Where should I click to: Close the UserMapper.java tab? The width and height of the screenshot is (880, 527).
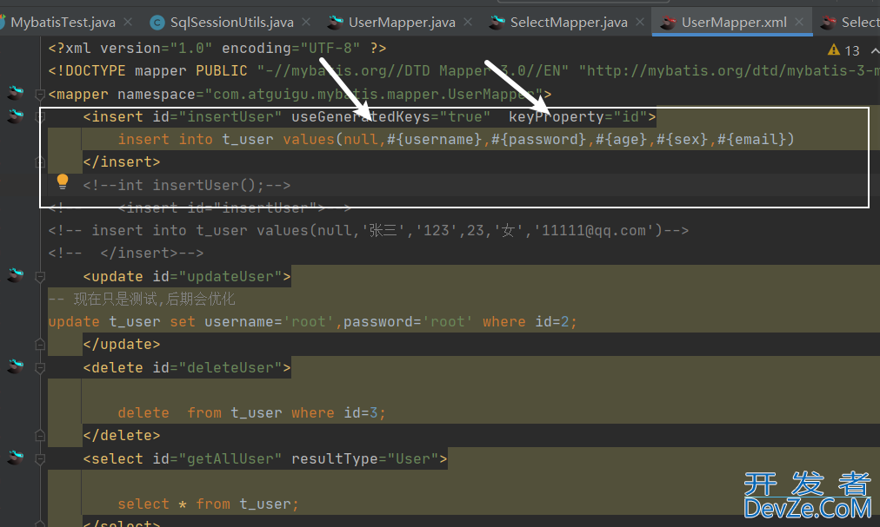(x=468, y=22)
